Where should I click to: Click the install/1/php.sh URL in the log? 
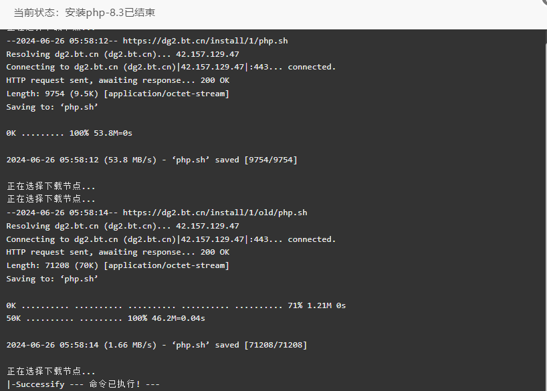(x=205, y=41)
